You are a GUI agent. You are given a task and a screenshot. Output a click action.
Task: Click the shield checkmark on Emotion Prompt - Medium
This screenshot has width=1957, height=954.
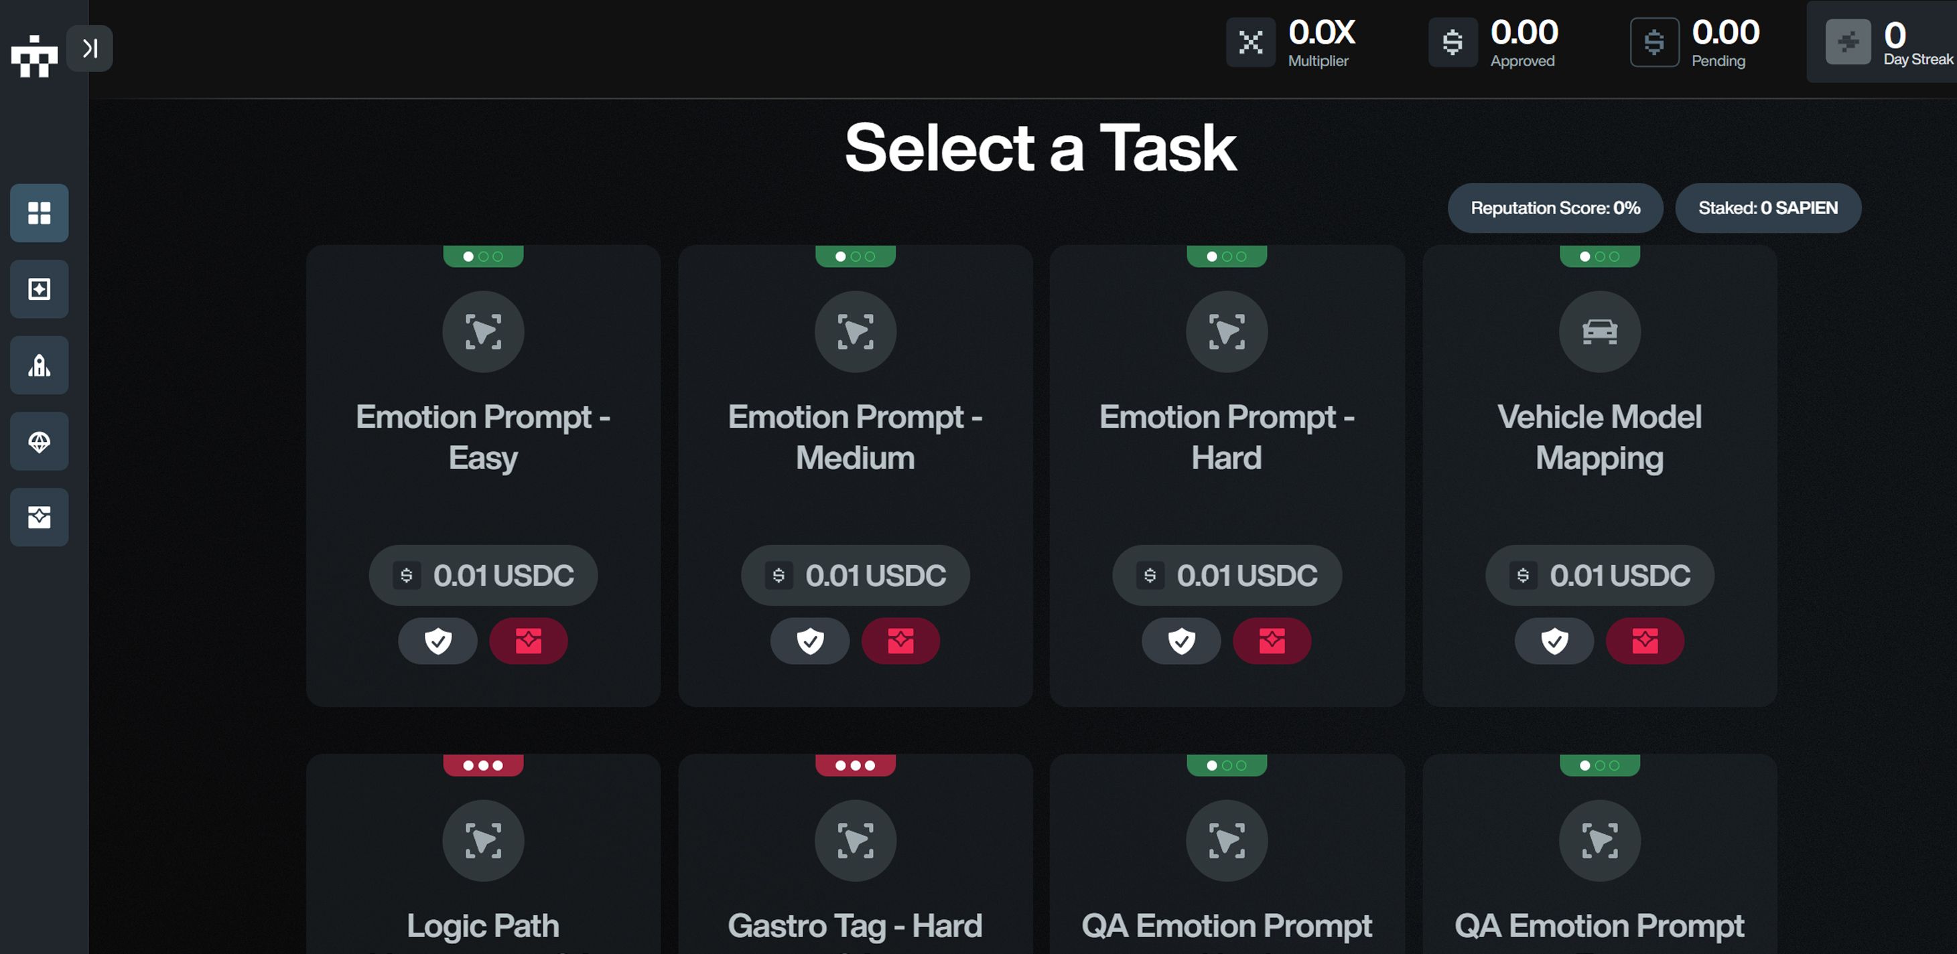point(810,641)
